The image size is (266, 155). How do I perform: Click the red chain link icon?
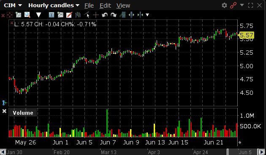point(233,6)
